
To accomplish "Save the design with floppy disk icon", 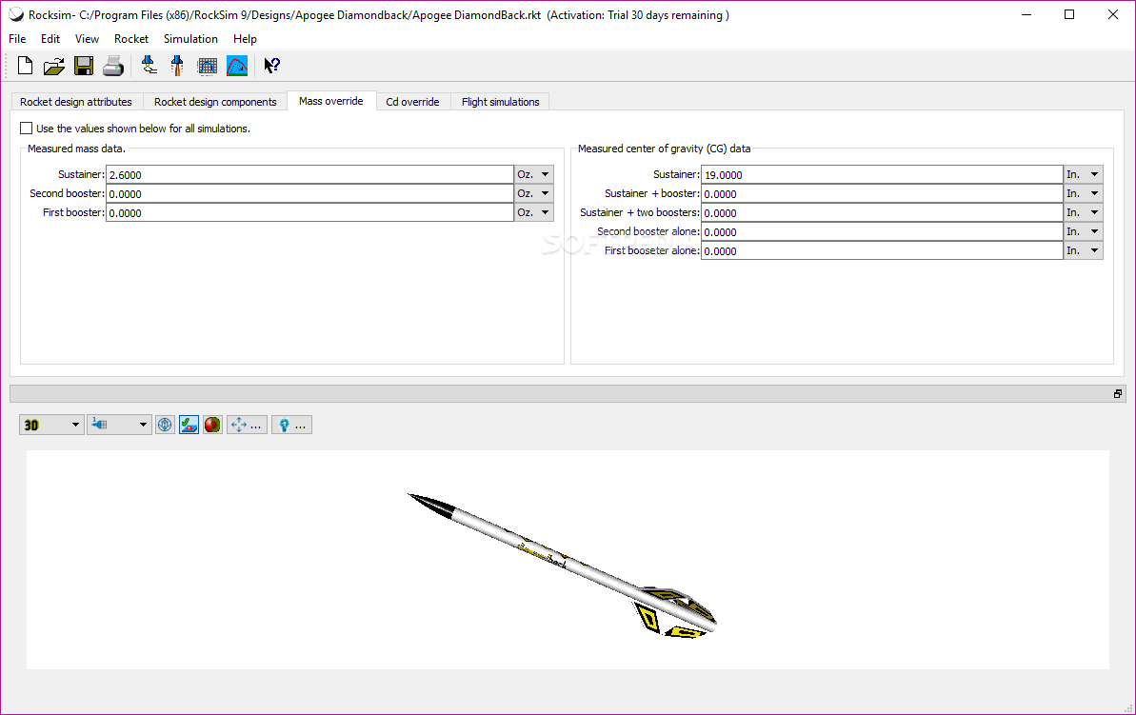I will point(84,66).
